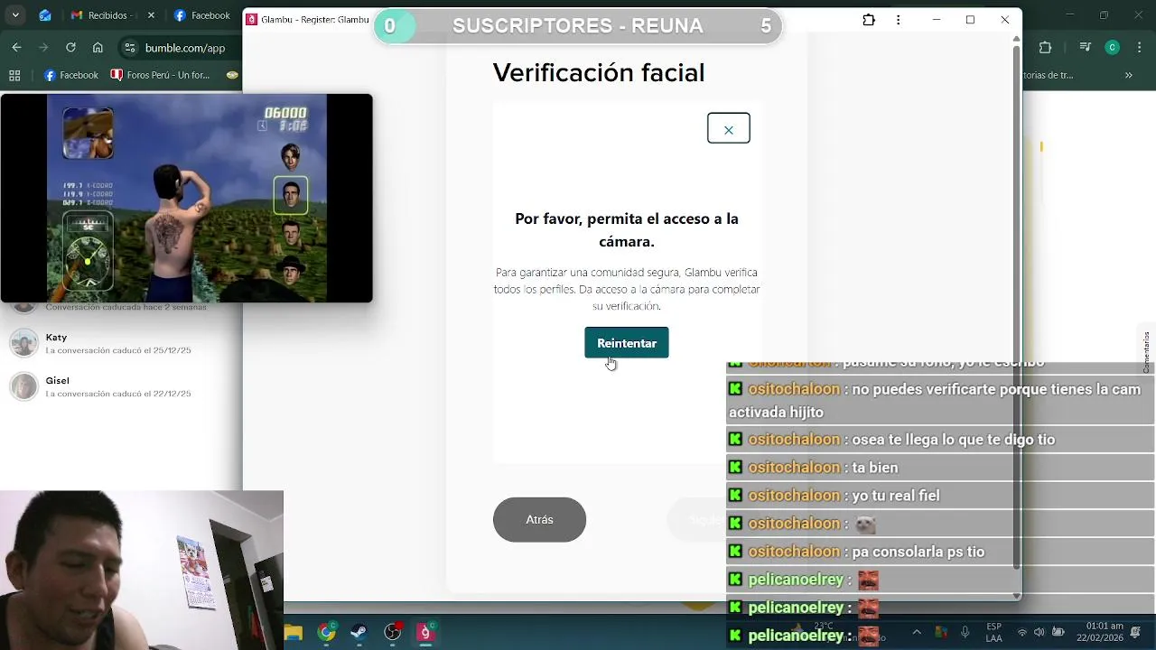This screenshot has width=1156, height=650.
Task: Open Katy's expired Bumble conversation
Action: 122,343
